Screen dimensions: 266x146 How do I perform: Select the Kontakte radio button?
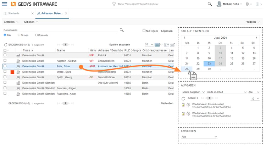pos(36,35)
